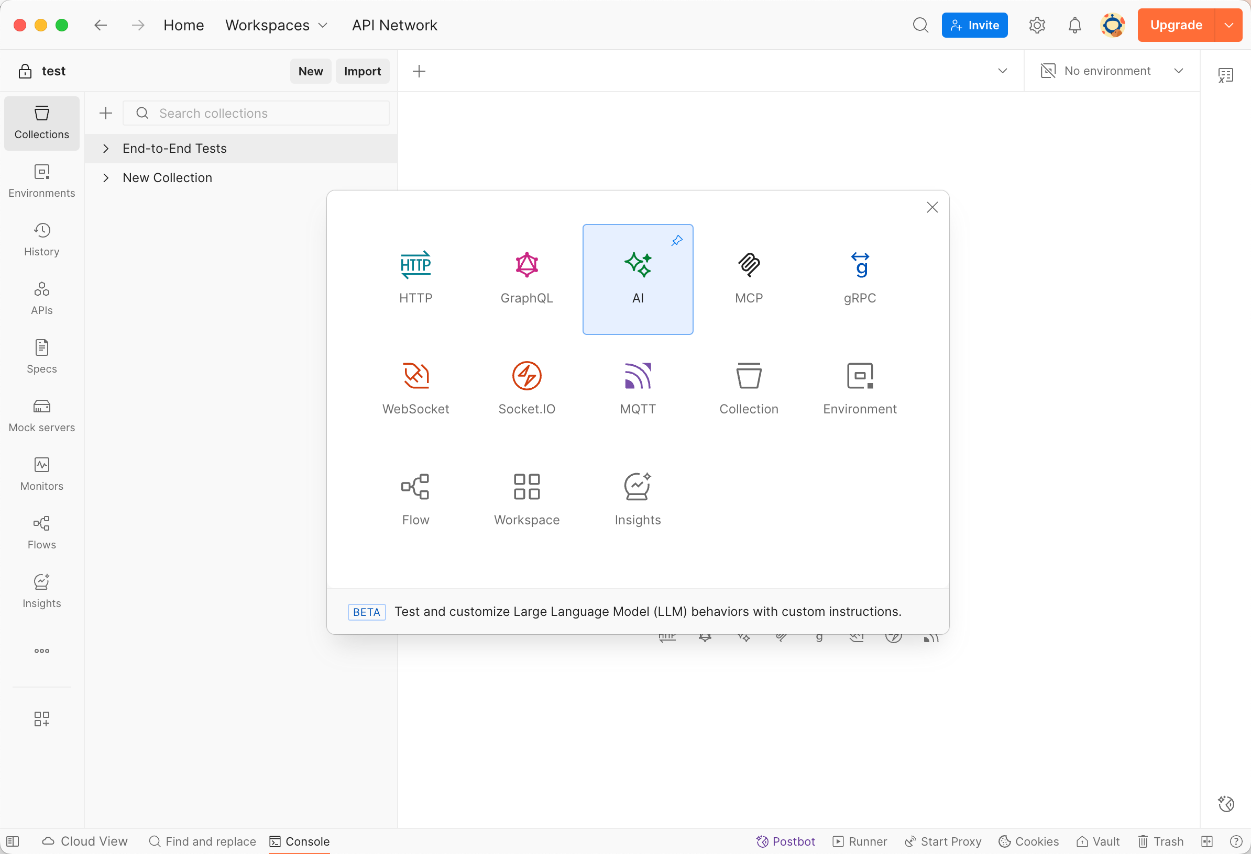Open the Workspaces dropdown menu
This screenshot has height=854, width=1251.
(276, 25)
